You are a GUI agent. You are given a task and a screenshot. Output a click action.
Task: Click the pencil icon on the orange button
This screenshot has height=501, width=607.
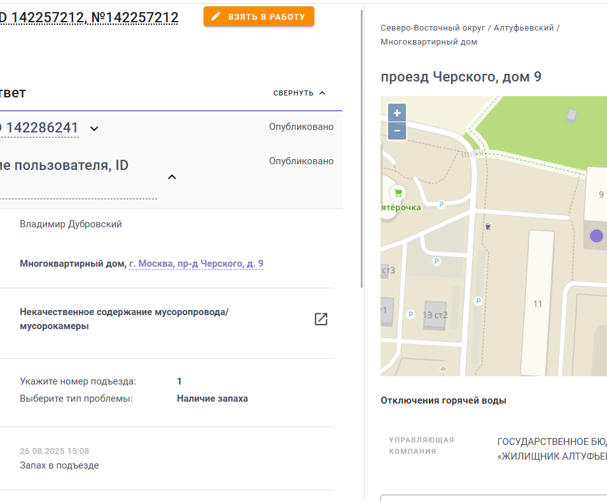[216, 17]
